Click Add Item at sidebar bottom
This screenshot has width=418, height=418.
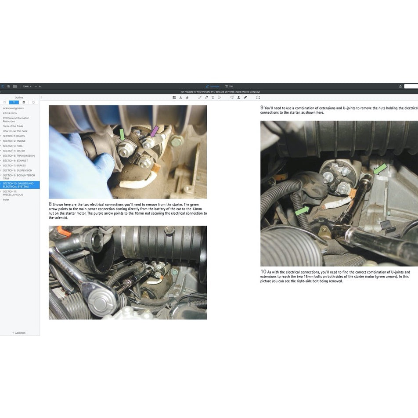19,333
